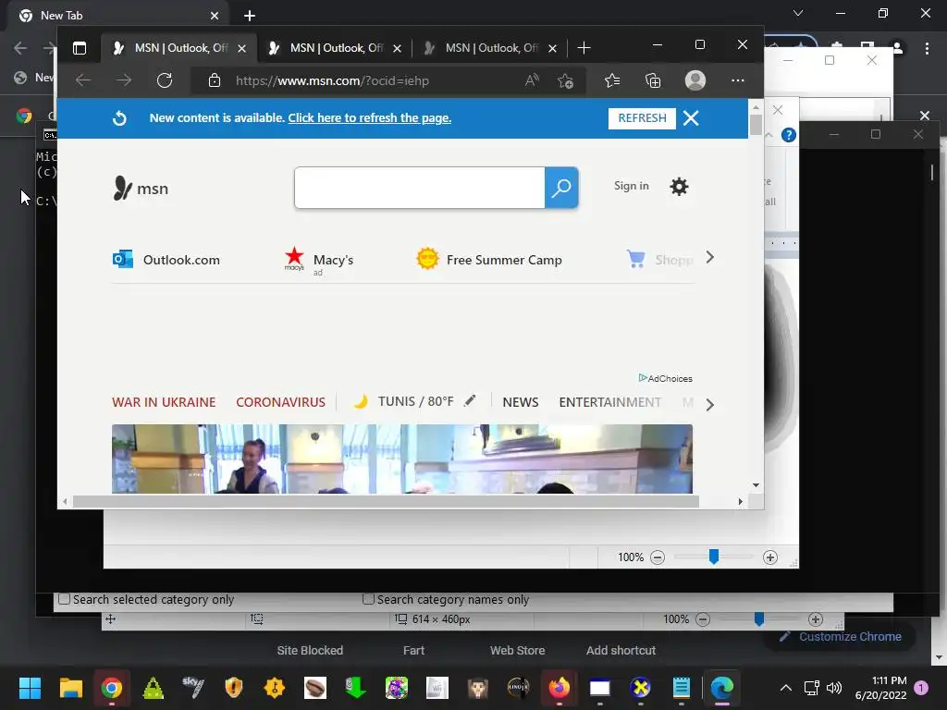947x710 pixels.
Task: Open NEWS category
Action: coord(521,402)
